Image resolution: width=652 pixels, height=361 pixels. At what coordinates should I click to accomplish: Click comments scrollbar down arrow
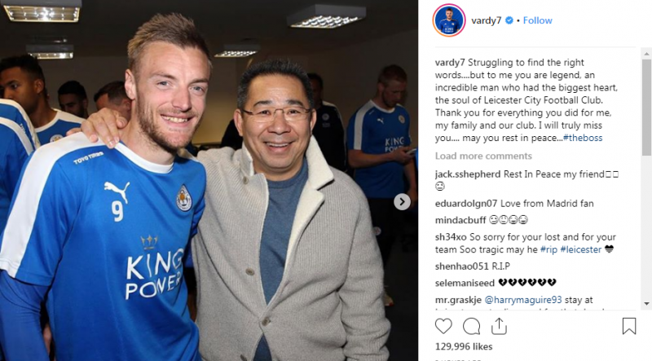(646, 304)
